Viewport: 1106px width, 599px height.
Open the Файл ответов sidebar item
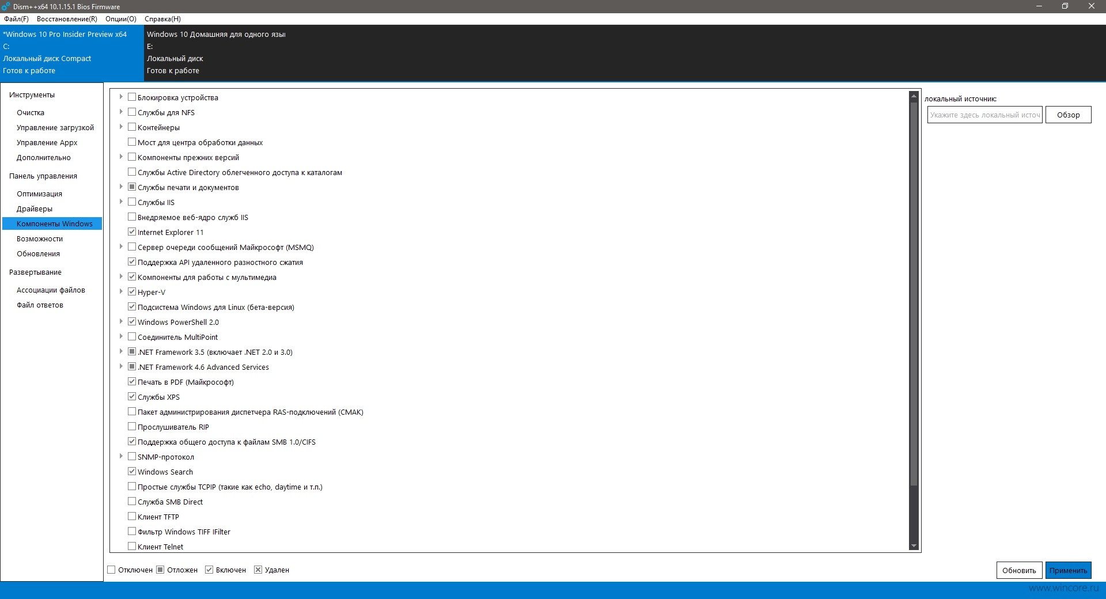click(40, 305)
